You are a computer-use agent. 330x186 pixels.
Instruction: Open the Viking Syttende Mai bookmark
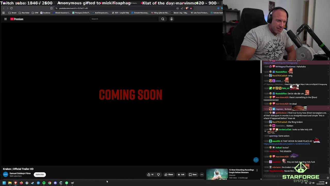[160, 13]
